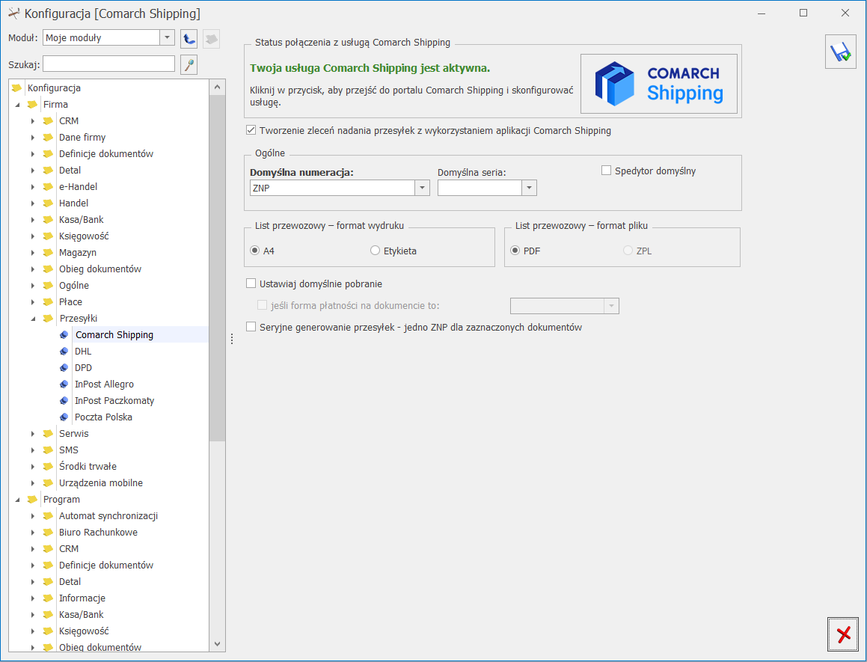Click the Szukaj search input field
Viewport: 867px width, 662px height.
[109, 64]
